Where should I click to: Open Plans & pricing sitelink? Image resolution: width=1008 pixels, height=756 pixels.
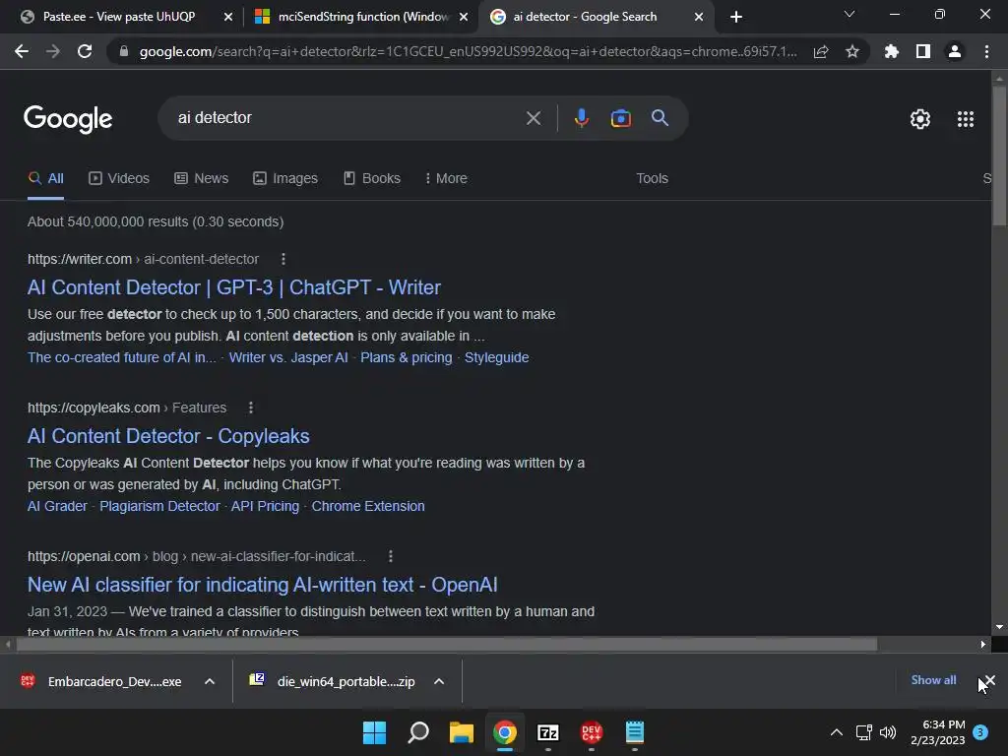coord(407,357)
